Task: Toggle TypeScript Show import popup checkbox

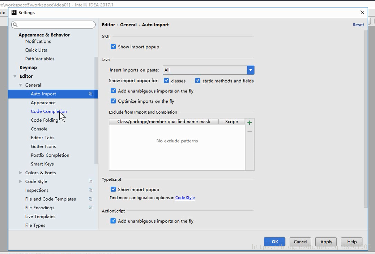Action: tap(113, 189)
